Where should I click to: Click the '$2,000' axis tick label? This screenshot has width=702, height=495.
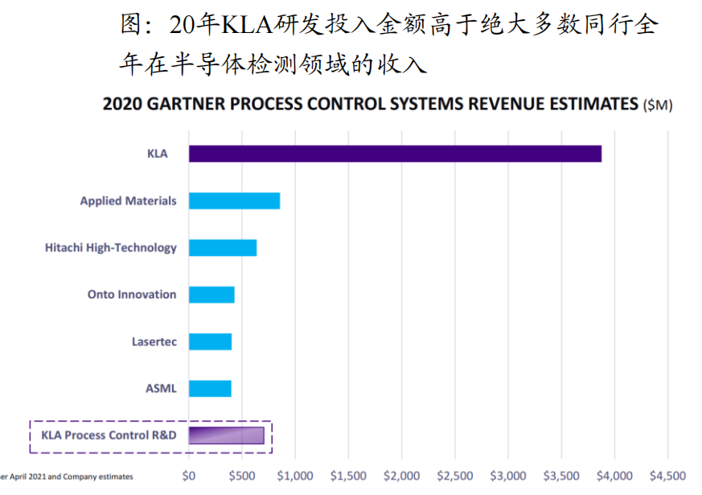click(401, 476)
